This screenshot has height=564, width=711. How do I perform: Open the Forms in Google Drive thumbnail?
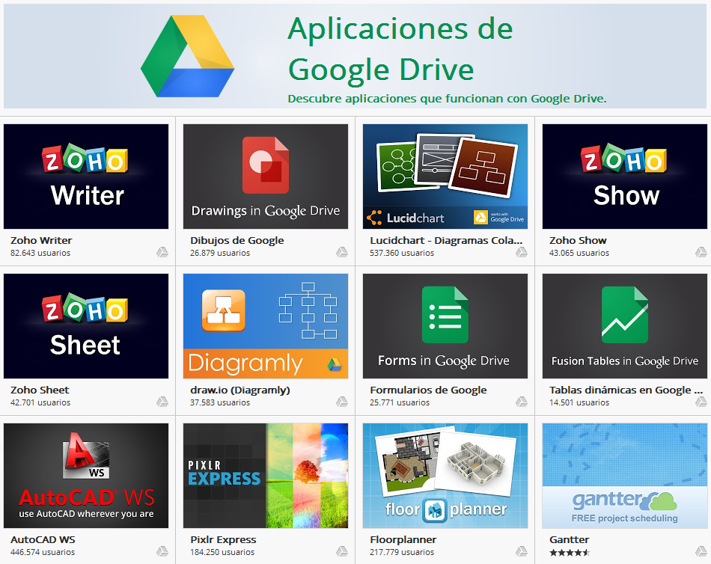click(445, 326)
